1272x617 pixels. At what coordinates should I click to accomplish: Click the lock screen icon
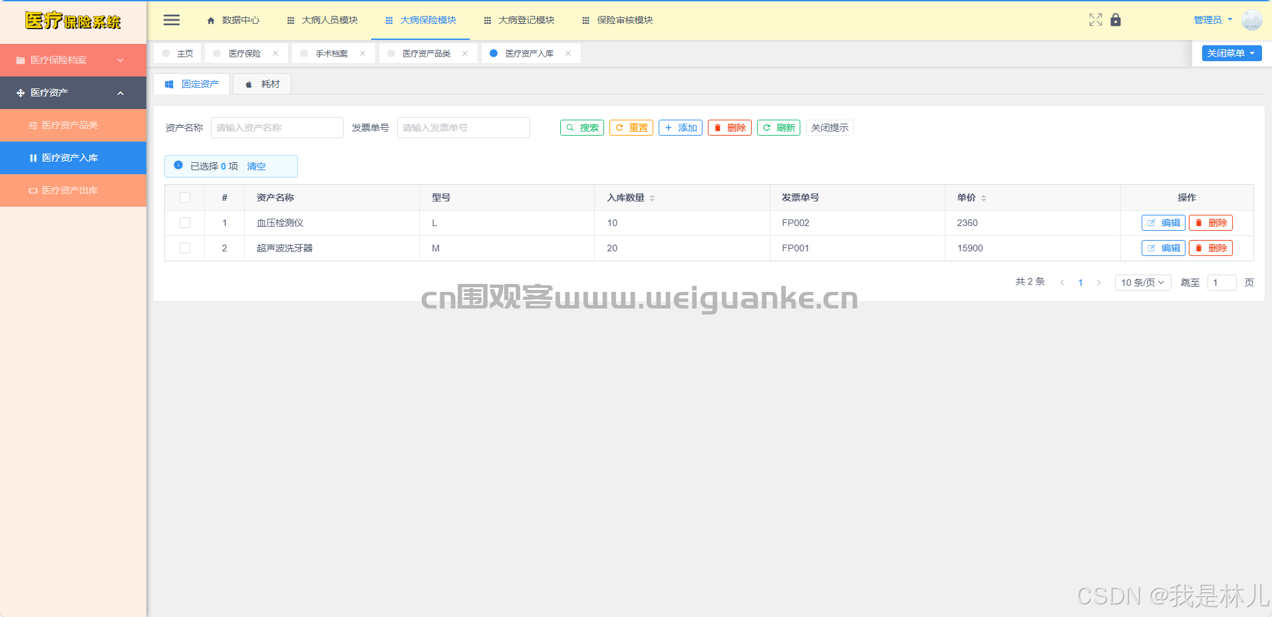point(1116,20)
